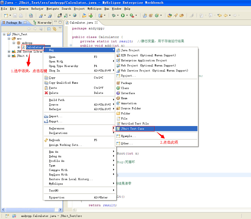Click Open Type Hierarchy menu entry

(79, 66)
